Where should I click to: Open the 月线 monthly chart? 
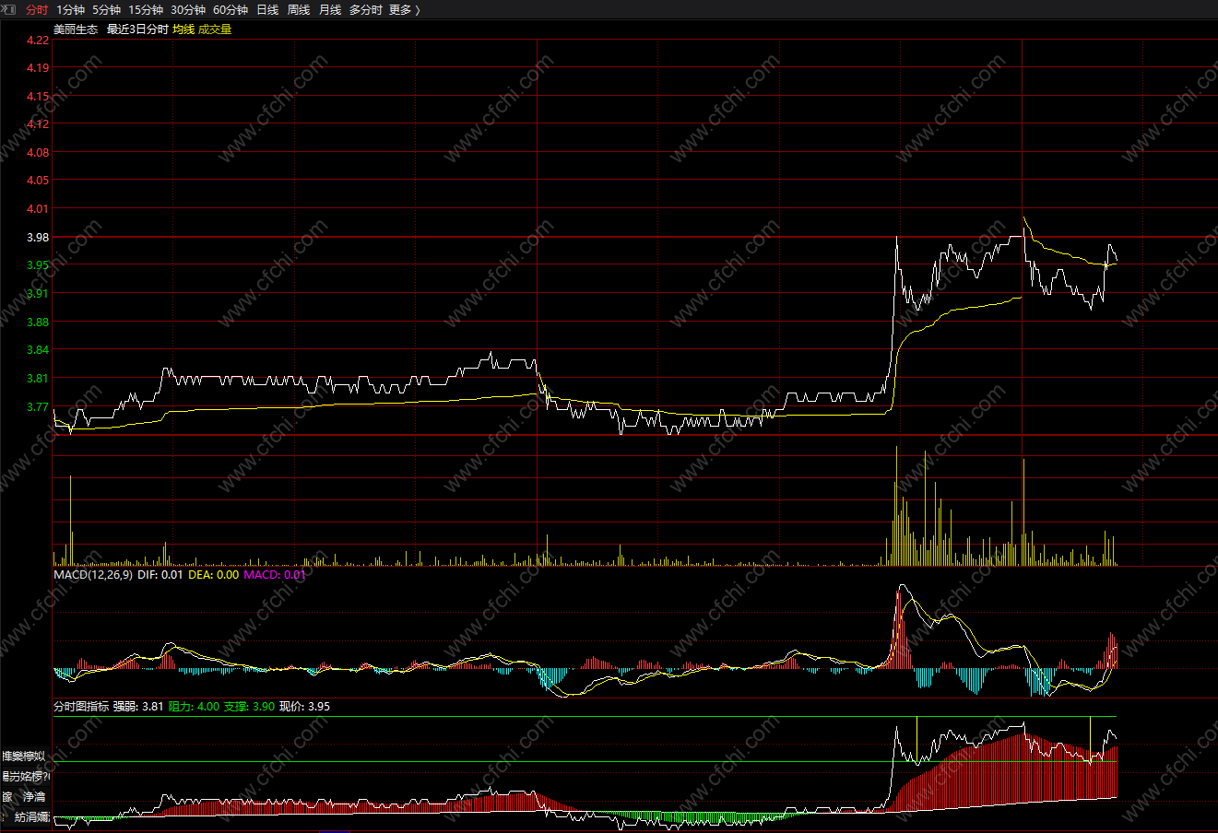(330, 9)
